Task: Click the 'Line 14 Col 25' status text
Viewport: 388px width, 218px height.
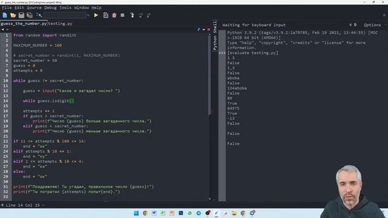Action: (x=22, y=205)
